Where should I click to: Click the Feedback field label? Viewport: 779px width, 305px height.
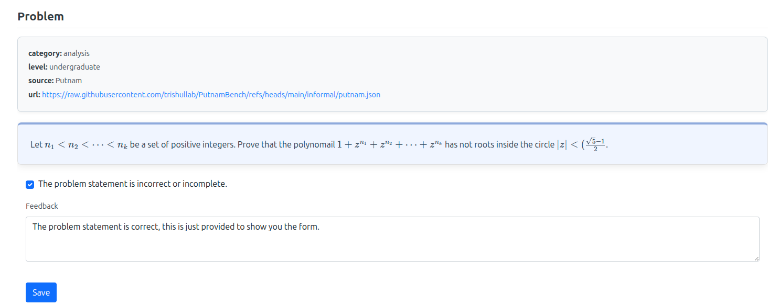pyautogui.click(x=41, y=206)
